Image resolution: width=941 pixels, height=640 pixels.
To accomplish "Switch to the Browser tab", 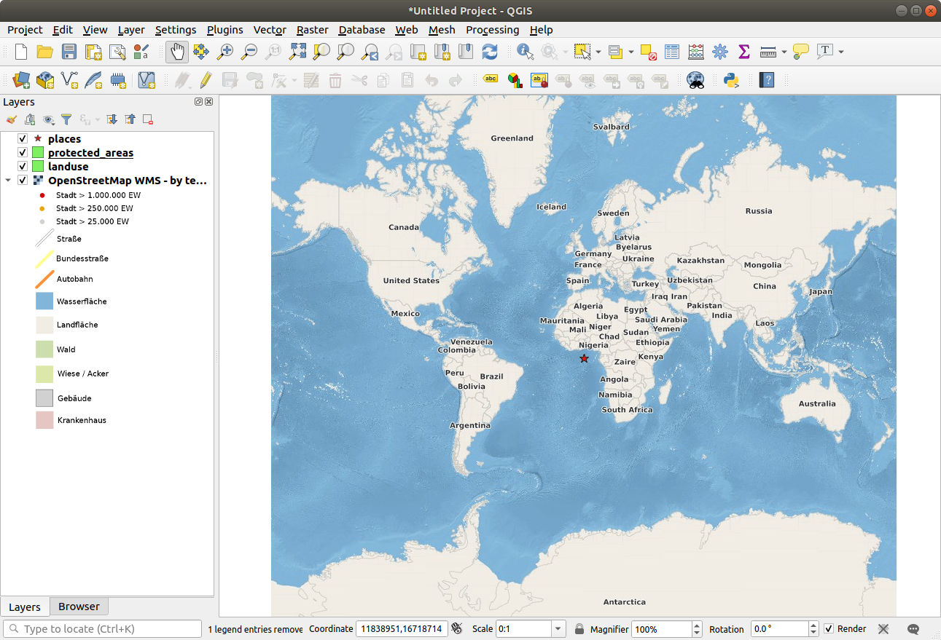I will click(x=79, y=607).
